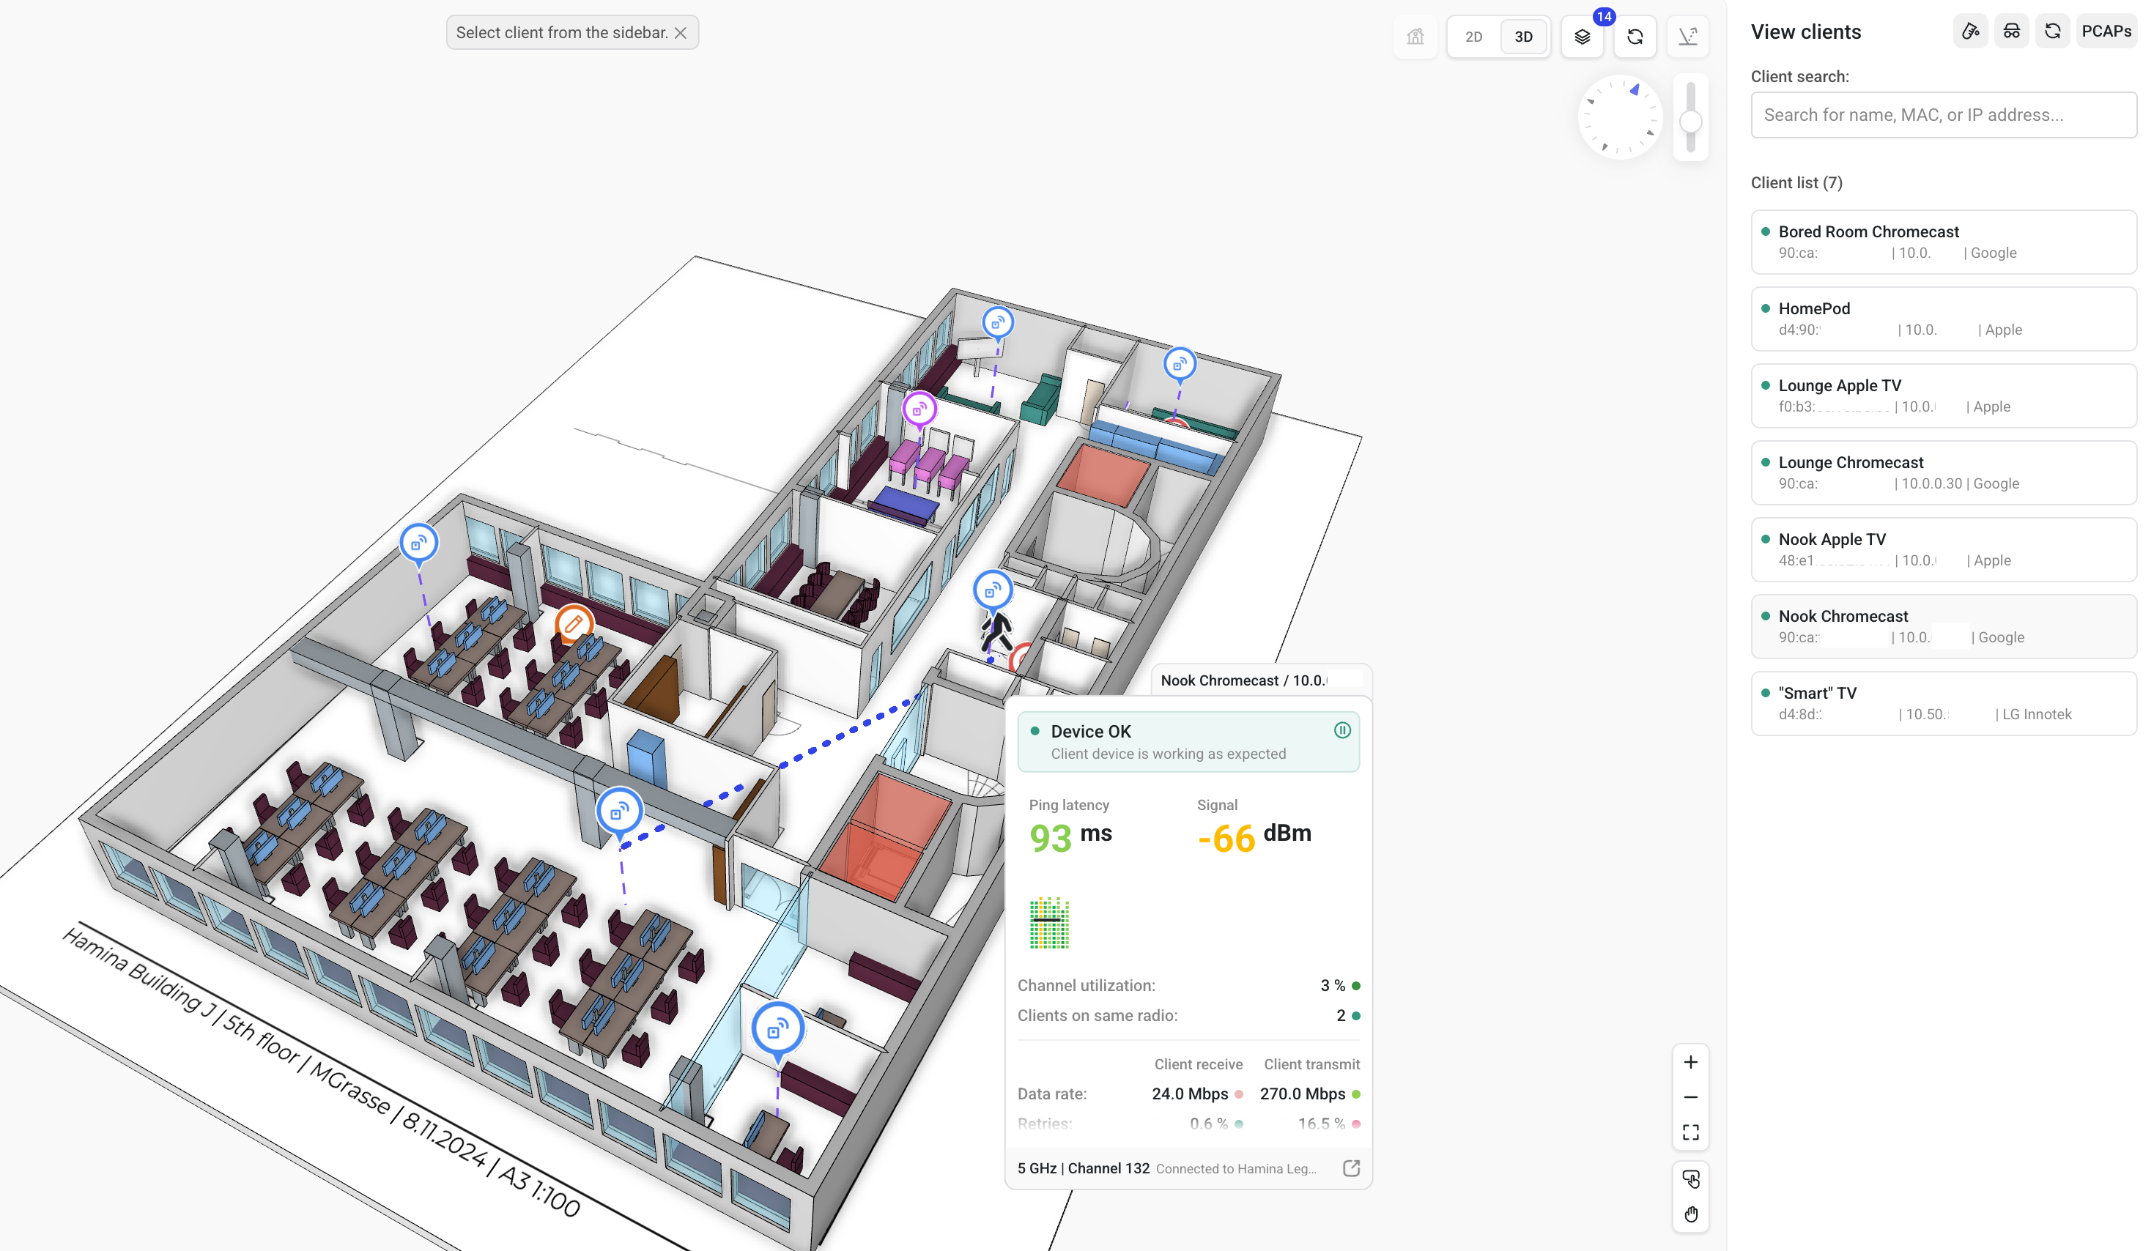Click the Nook Chromecast popup title
Image resolution: width=2154 pixels, height=1251 pixels.
[x=1243, y=680]
